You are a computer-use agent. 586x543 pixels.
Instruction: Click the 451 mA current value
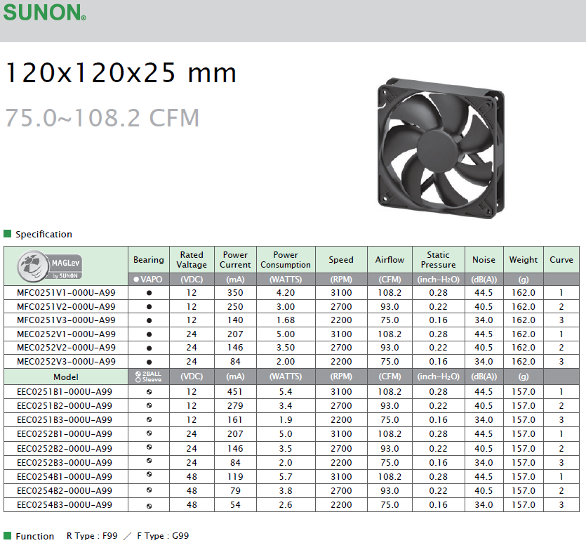pos(235,391)
